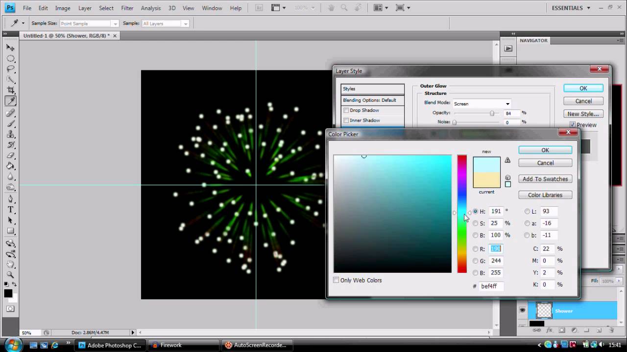Enable the Drop Shadow style checkbox

346,110
